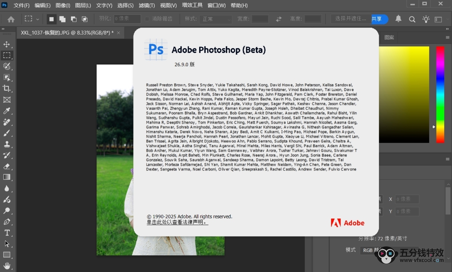Switch to the 图案 panel tab
This screenshot has height=272, width=452.
389,37
